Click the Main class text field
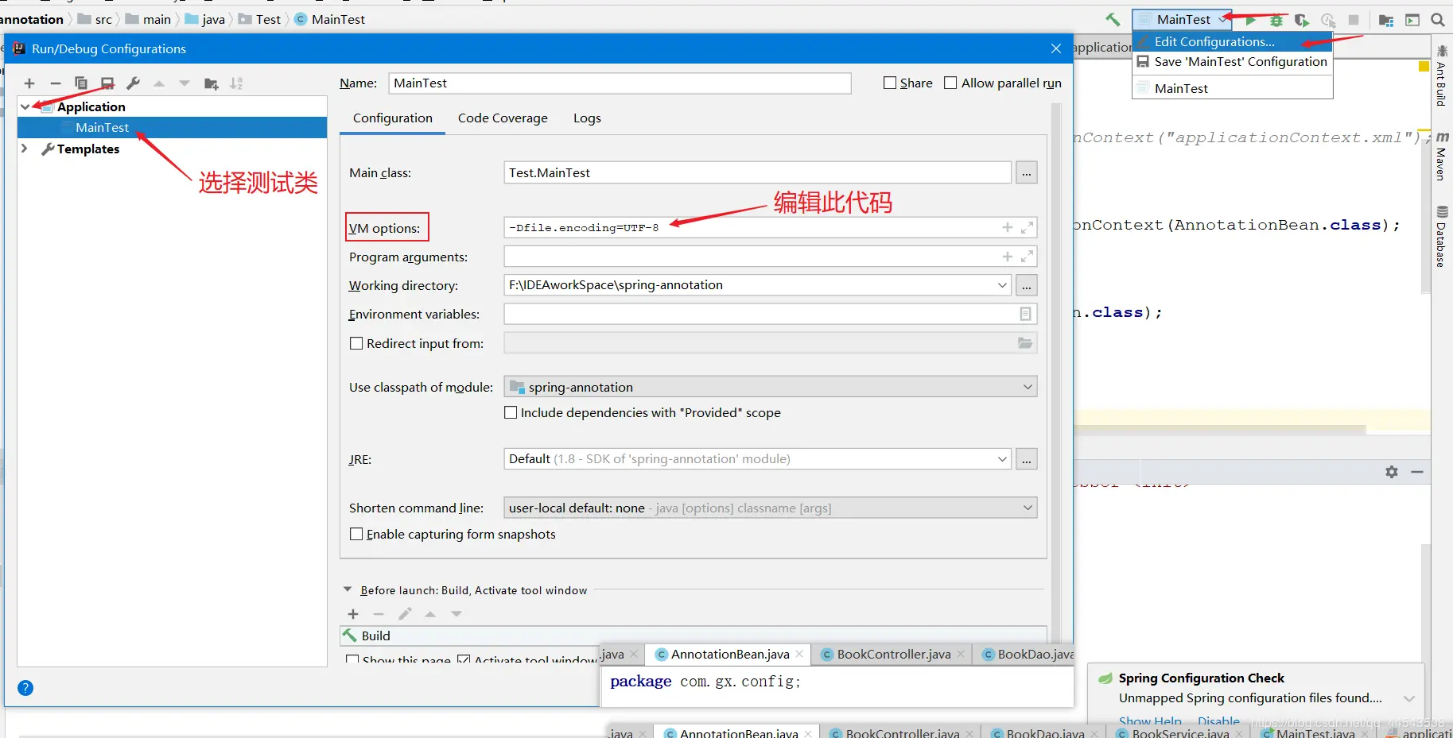 coord(757,172)
